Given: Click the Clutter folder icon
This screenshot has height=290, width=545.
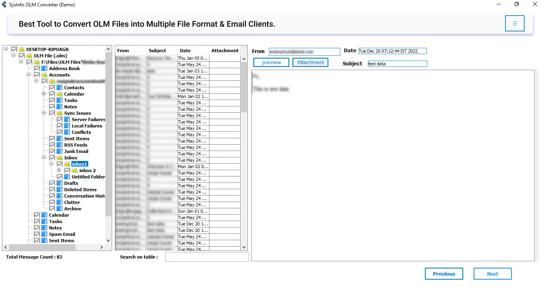Looking at the screenshot, I should pos(59,202).
